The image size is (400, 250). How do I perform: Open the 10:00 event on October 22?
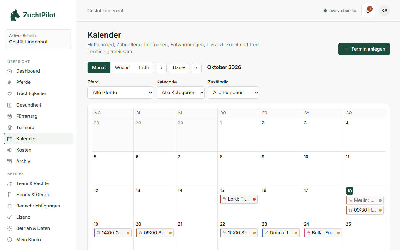[239, 233]
